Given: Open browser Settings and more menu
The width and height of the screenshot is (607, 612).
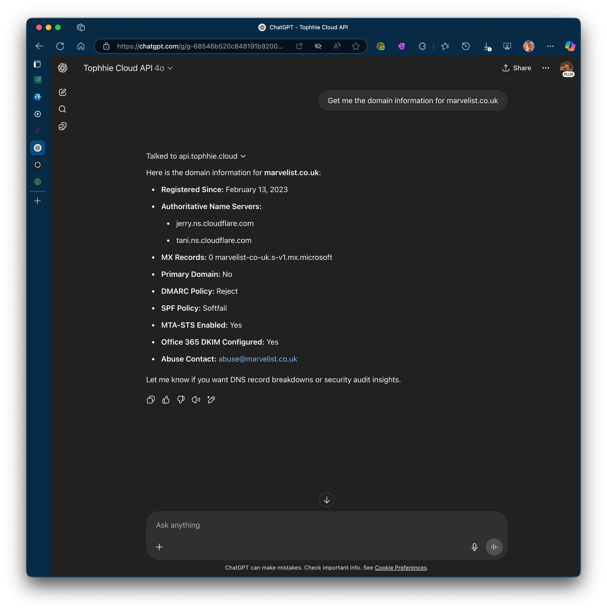Looking at the screenshot, I should (x=550, y=46).
